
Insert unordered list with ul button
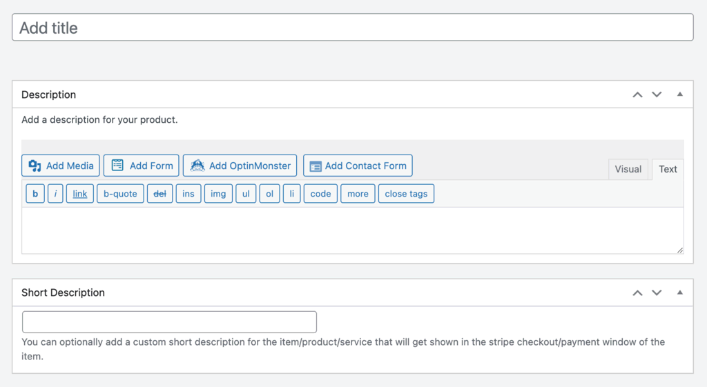click(x=246, y=194)
